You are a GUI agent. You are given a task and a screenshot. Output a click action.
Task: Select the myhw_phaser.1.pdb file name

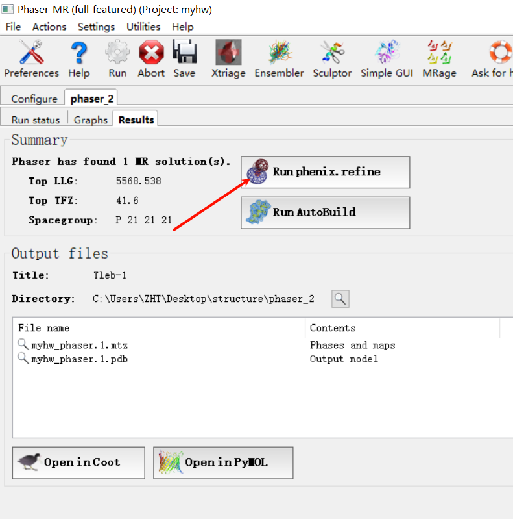pyautogui.click(x=79, y=359)
